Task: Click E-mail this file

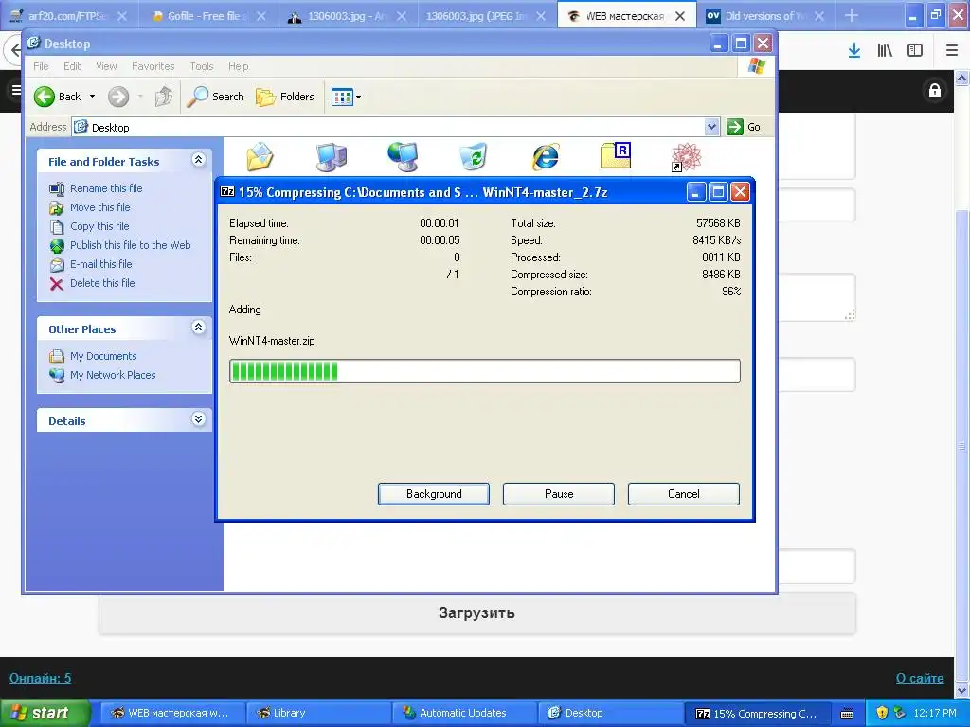Action: point(100,264)
